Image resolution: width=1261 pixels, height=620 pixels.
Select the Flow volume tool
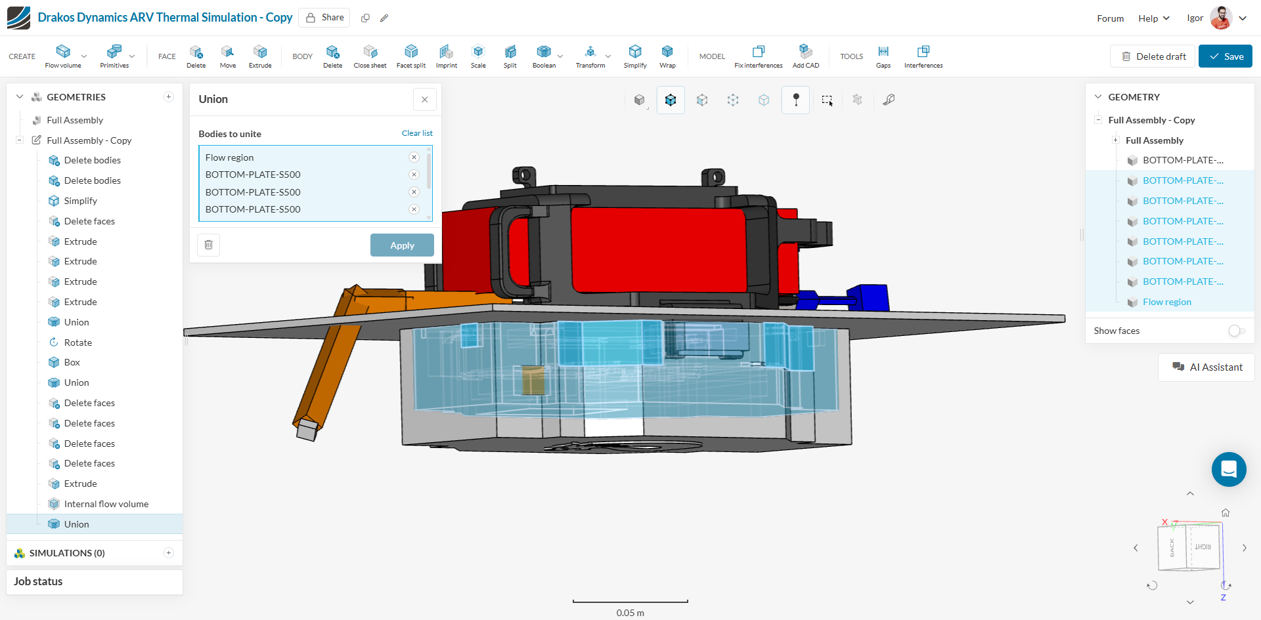tap(63, 56)
